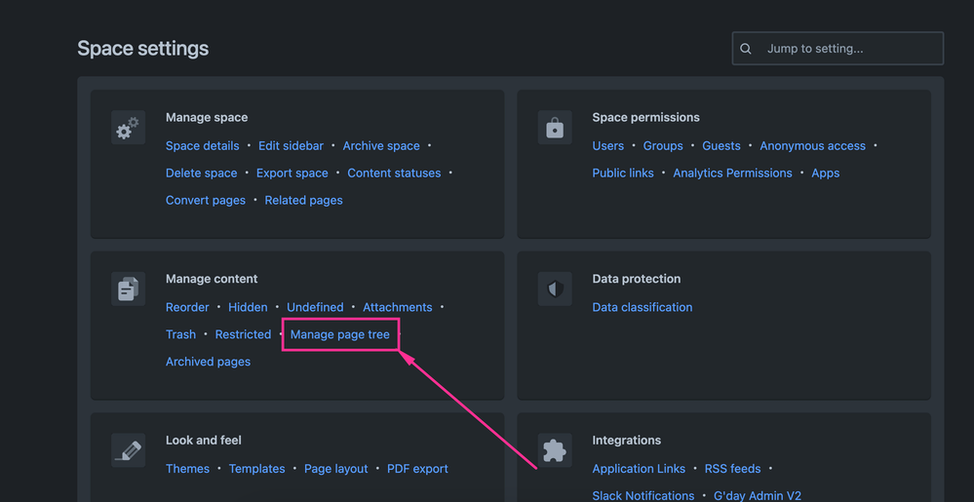Click the Manage space section title

[x=207, y=117]
